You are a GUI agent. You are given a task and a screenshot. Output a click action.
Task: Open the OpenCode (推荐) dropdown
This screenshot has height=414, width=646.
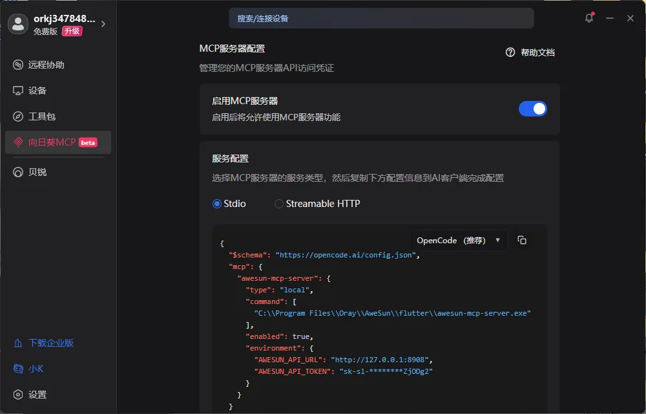[x=459, y=239]
